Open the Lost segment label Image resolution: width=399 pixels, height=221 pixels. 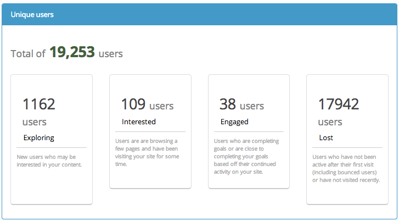tap(326, 137)
